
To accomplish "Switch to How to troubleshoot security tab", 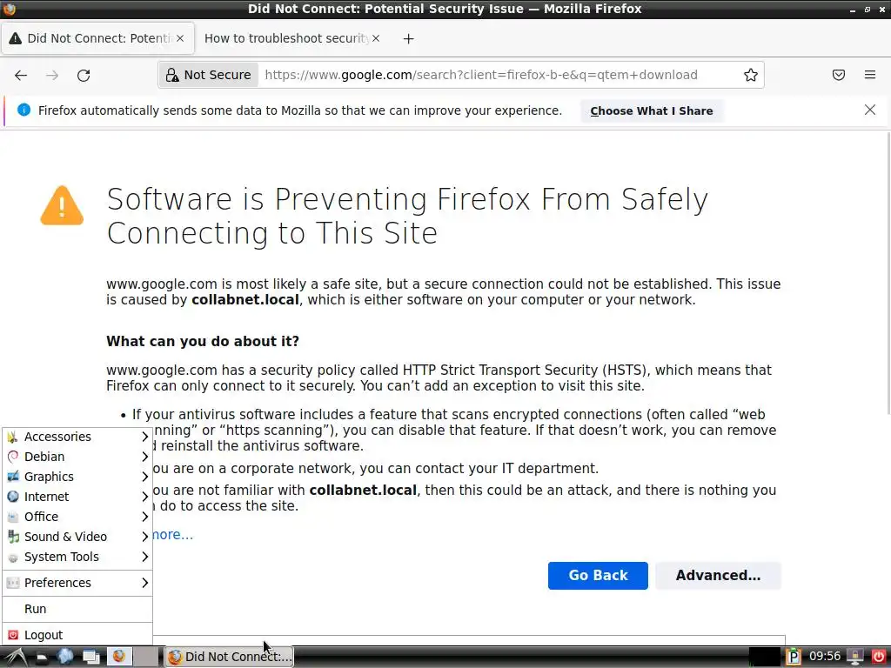I will pyautogui.click(x=291, y=38).
